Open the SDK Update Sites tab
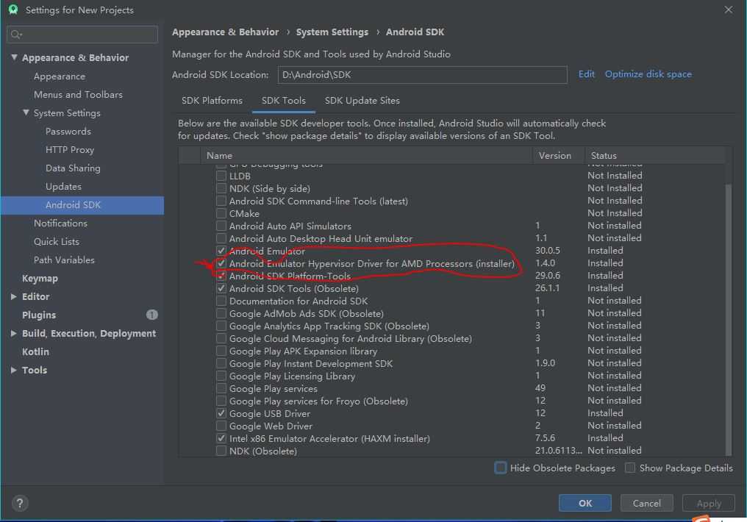The height and width of the screenshot is (522, 747). [362, 101]
